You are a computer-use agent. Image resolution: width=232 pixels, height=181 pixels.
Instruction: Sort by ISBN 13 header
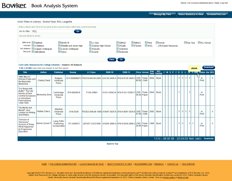point(126,72)
